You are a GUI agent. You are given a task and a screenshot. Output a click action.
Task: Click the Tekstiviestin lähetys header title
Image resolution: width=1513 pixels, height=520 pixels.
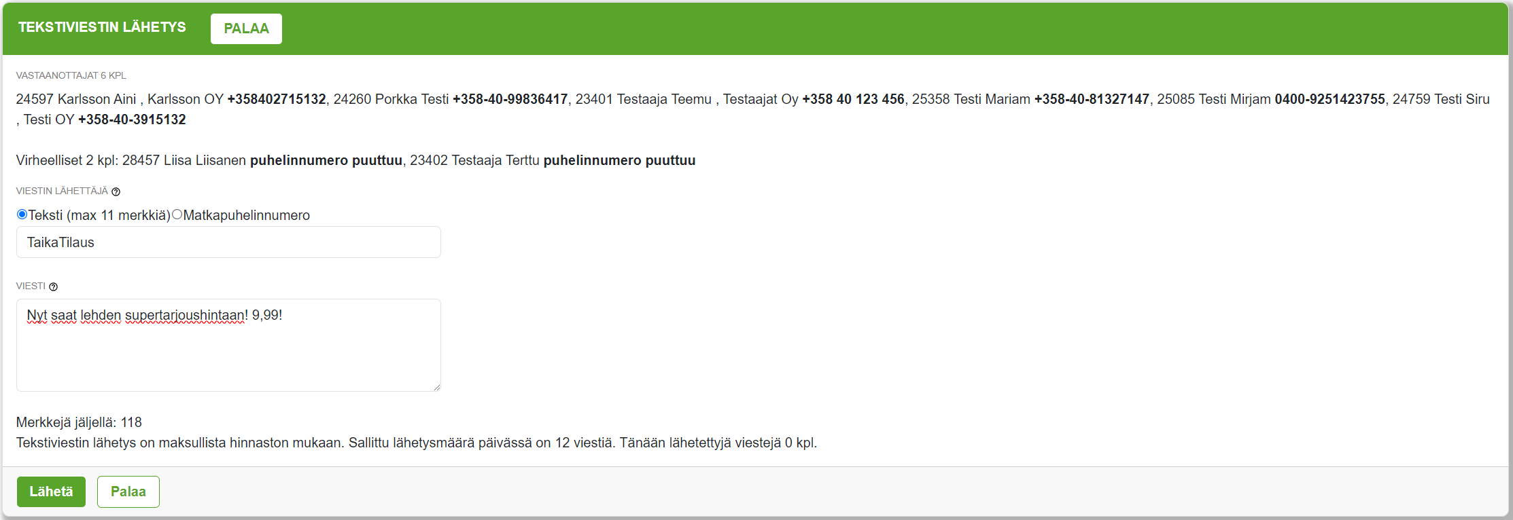(x=102, y=27)
